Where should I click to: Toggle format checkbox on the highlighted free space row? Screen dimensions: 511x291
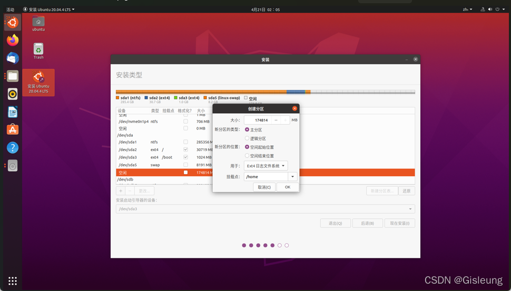[185, 173]
